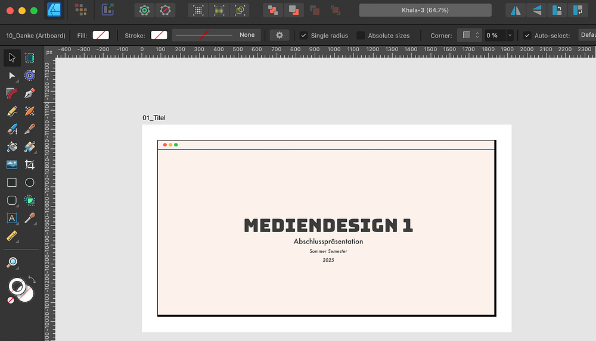The image size is (596, 341).
Task: Open the Stroke color swatch
Action: (159, 35)
